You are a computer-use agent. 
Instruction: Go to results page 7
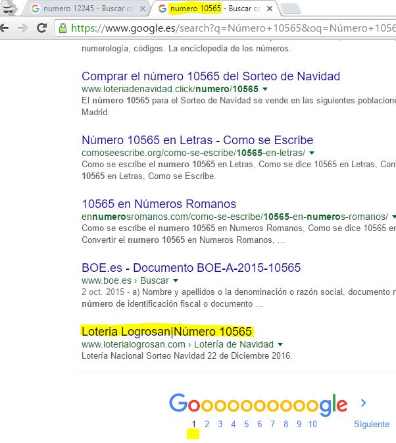(x=272, y=424)
